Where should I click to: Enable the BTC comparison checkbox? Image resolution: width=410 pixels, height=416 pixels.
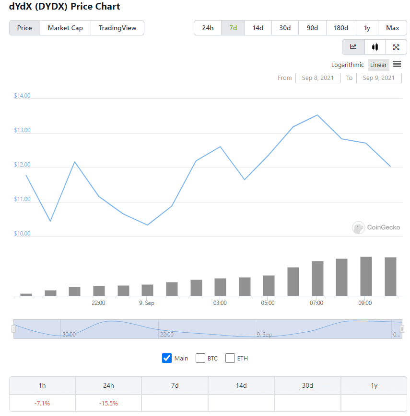point(200,358)
